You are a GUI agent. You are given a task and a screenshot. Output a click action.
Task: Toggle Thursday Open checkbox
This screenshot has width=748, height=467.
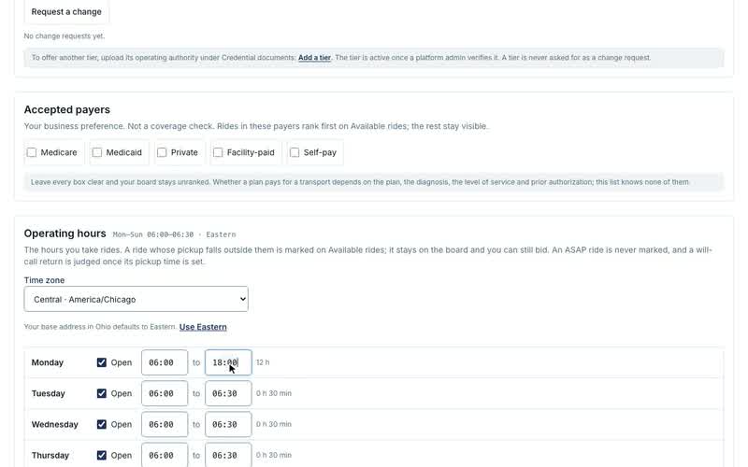tap(102, 456)
